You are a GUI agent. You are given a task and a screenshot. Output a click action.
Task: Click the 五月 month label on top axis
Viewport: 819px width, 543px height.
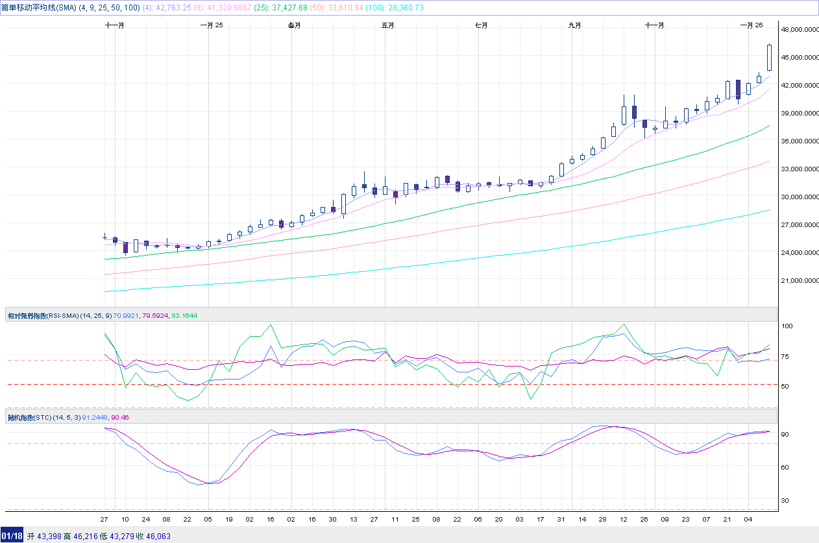click(x=387, y=25)
